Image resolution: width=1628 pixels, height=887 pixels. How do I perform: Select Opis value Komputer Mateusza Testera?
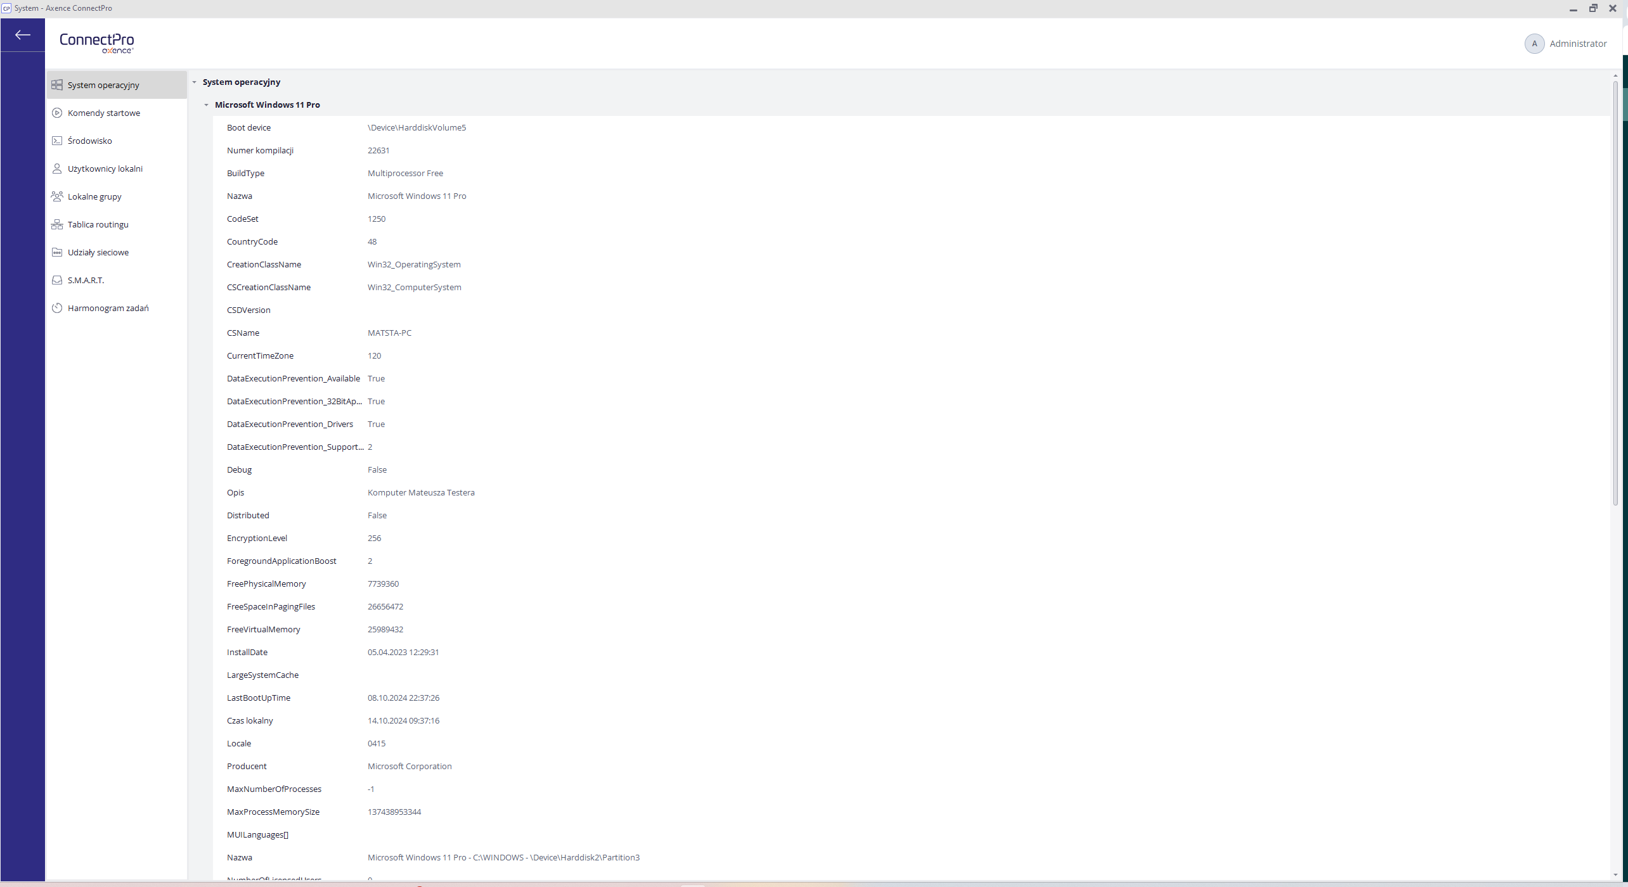tap(421, 493)
